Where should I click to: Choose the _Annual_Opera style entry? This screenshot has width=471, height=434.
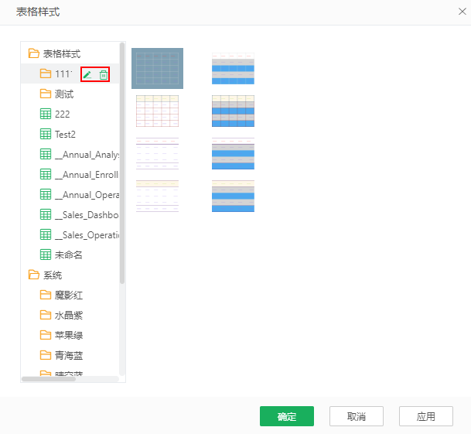[x=87, y=195]
